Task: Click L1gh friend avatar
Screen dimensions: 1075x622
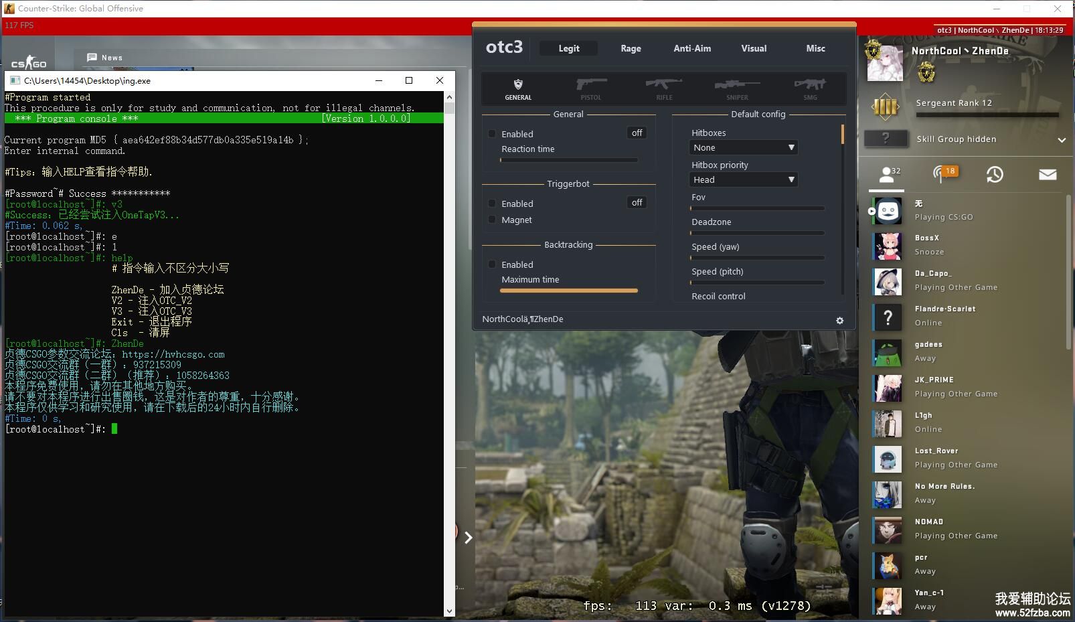Action: click(888, 424)
